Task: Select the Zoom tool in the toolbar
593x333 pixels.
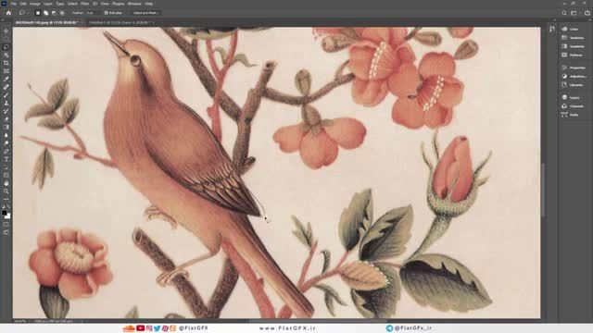Action: (x=6, y=191)
